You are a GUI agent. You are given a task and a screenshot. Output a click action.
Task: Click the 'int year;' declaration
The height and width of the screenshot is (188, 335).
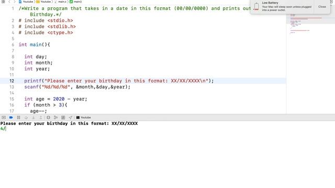[37, 69]
